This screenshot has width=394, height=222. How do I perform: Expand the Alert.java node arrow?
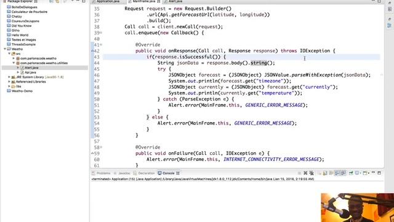(18, 67)
